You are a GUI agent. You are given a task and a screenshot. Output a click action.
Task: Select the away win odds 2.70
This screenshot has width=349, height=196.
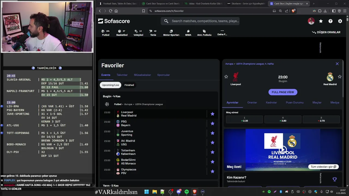tap(321, 119)
